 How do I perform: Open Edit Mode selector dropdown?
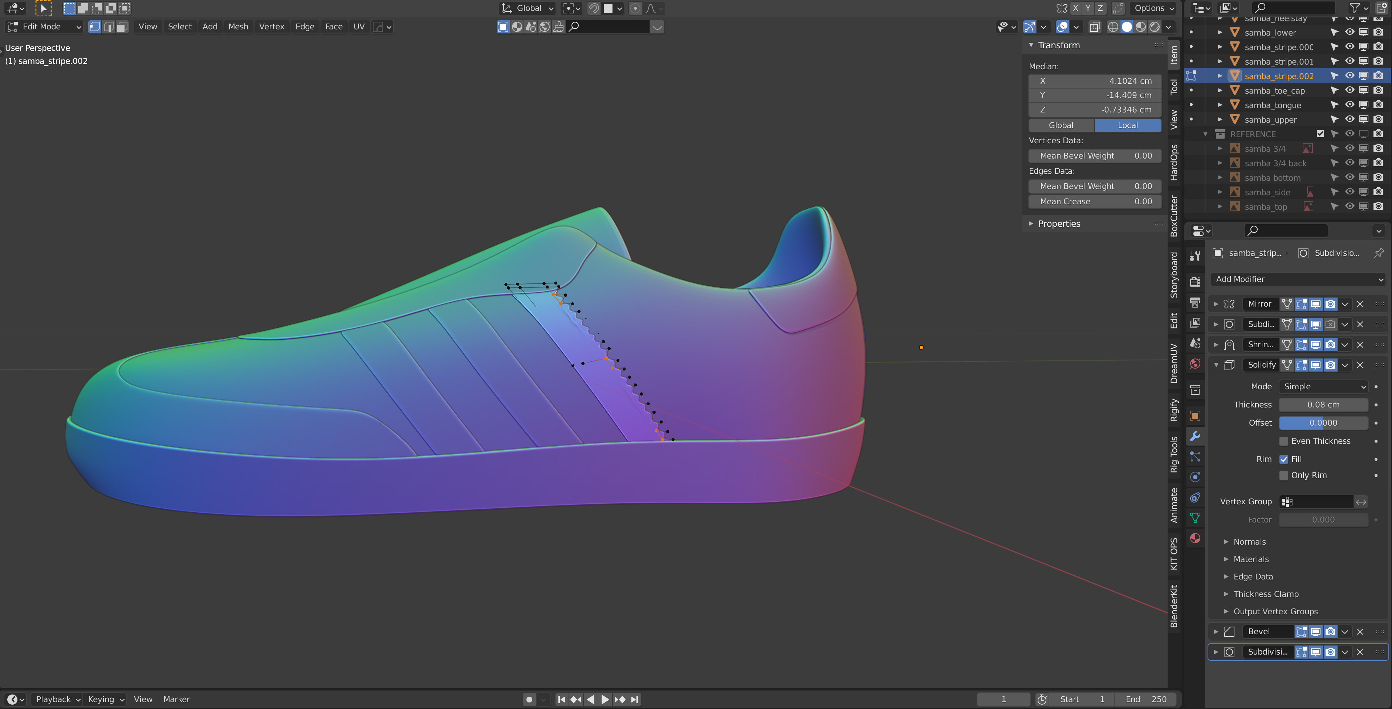tap(44, 26)
